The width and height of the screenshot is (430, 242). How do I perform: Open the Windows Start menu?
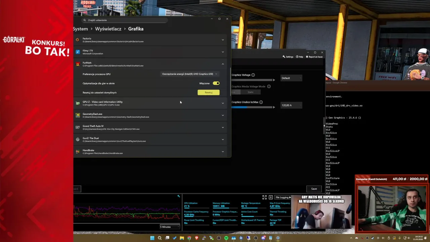152,238
